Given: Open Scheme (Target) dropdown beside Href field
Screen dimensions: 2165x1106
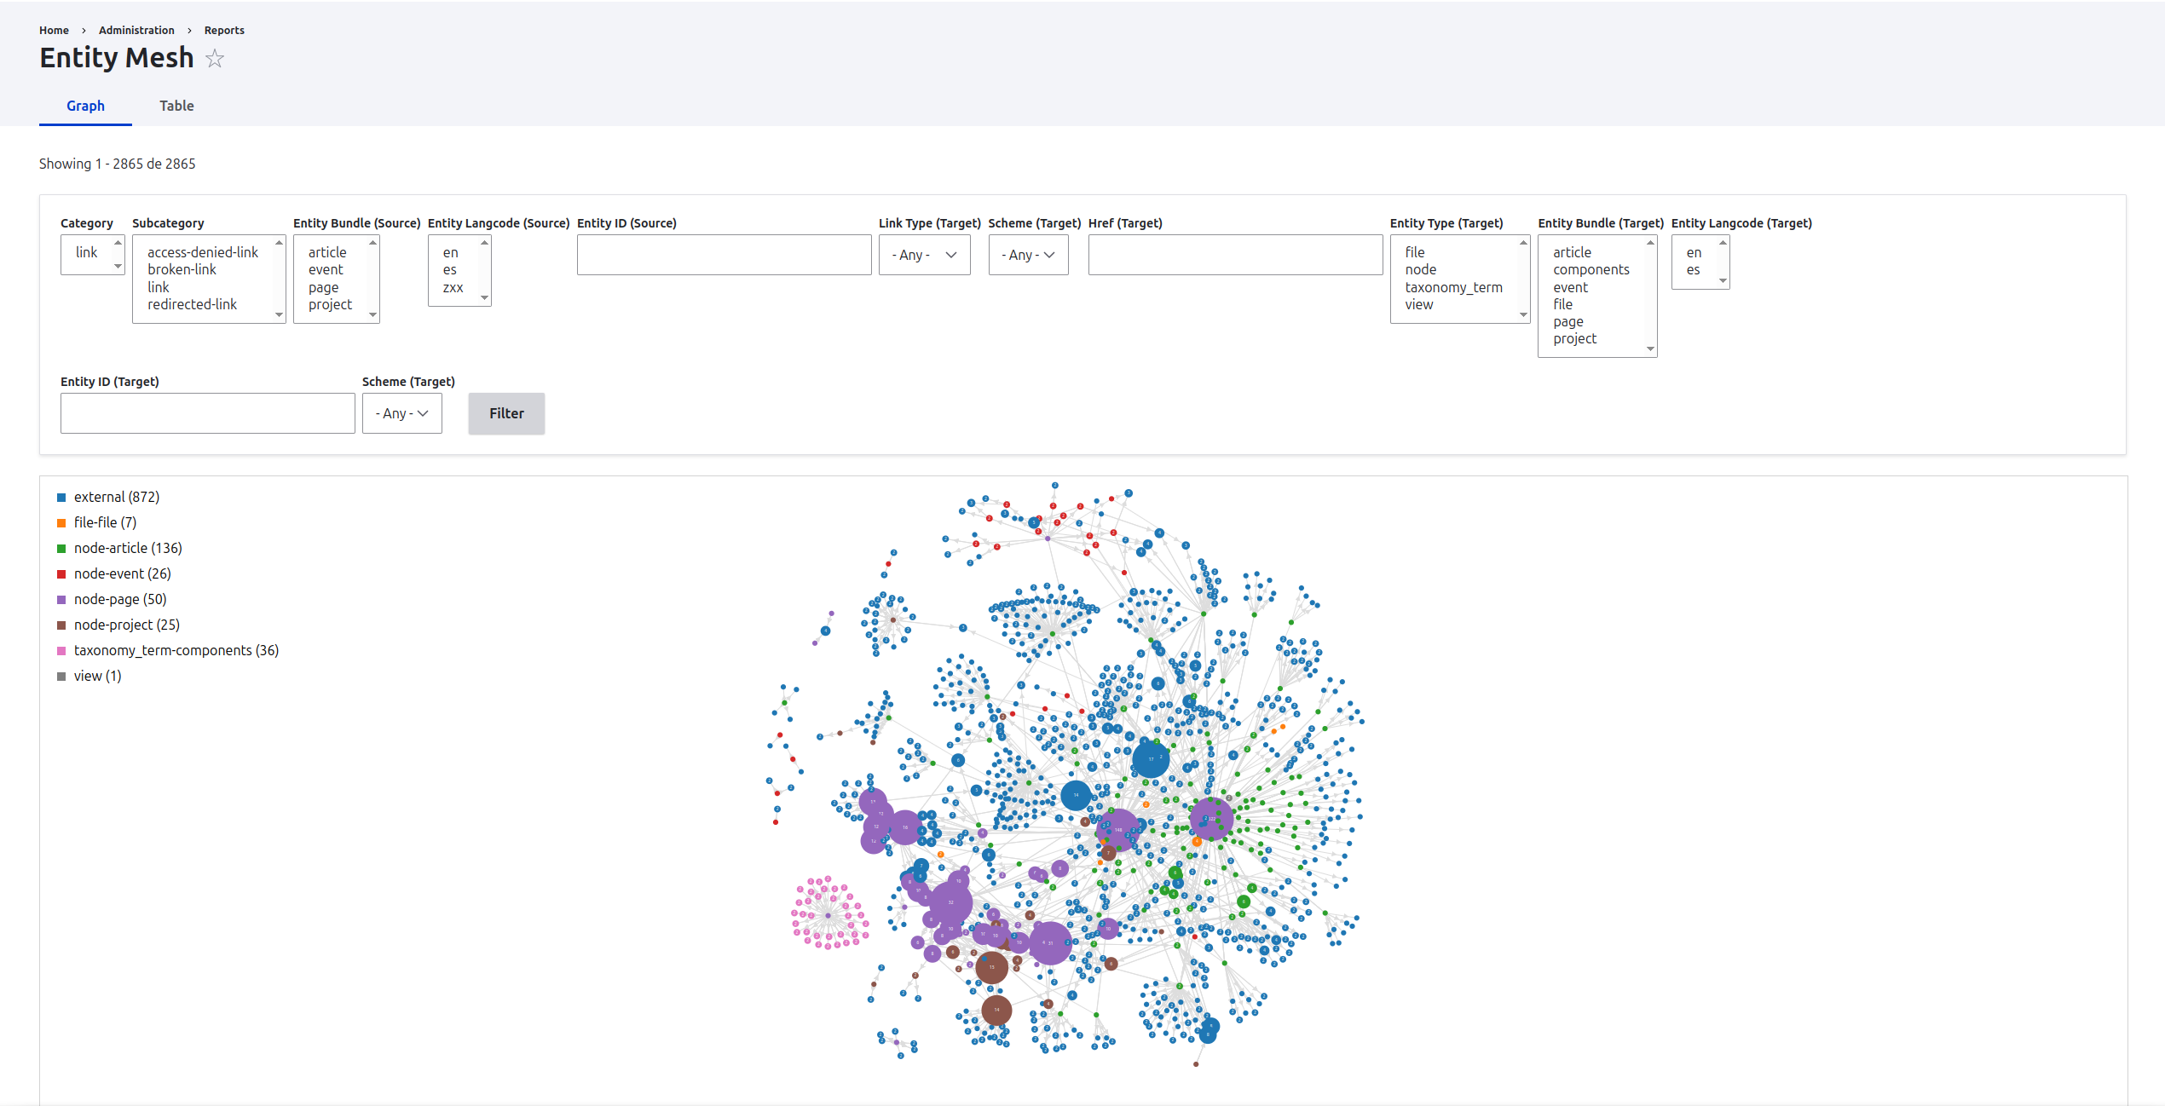Looking at the screenshot, I should [x=1028, y=255].
